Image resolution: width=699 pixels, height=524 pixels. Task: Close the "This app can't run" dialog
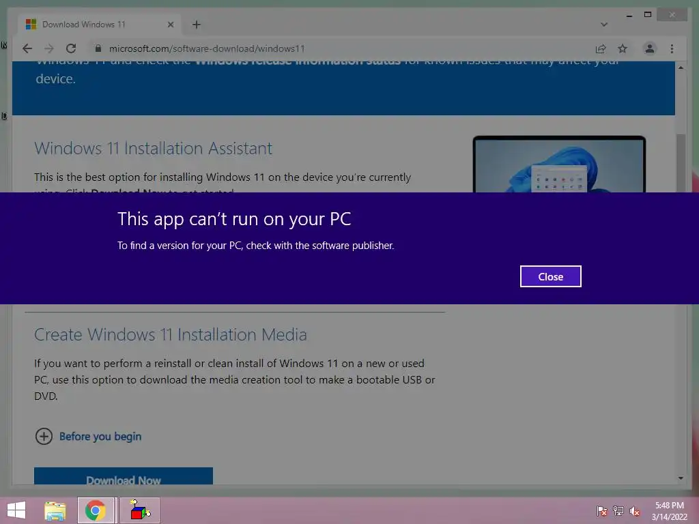tap(550, 276)
